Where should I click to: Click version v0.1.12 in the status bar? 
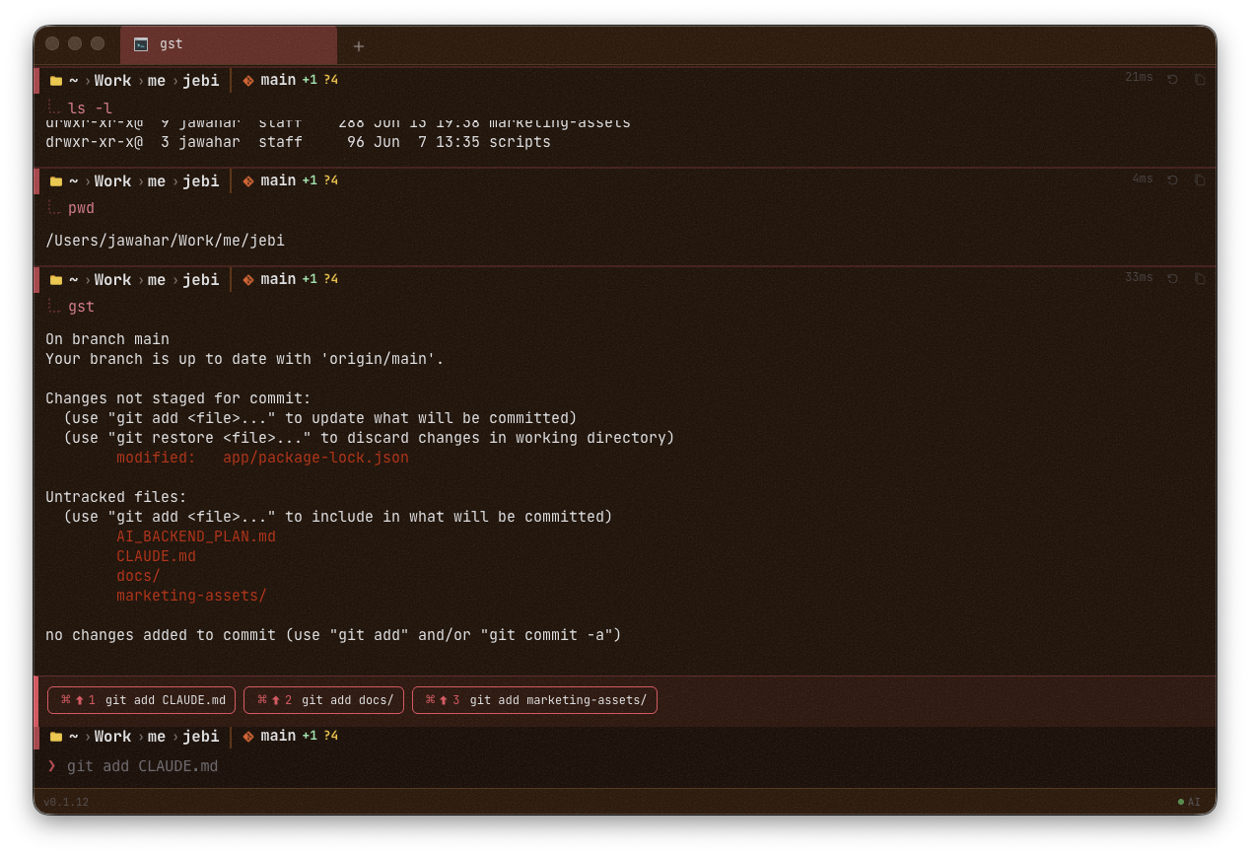[x=66, y=802]
